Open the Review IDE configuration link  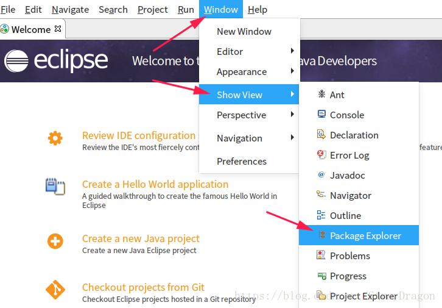pyautogui.click(x=141, y=135)
